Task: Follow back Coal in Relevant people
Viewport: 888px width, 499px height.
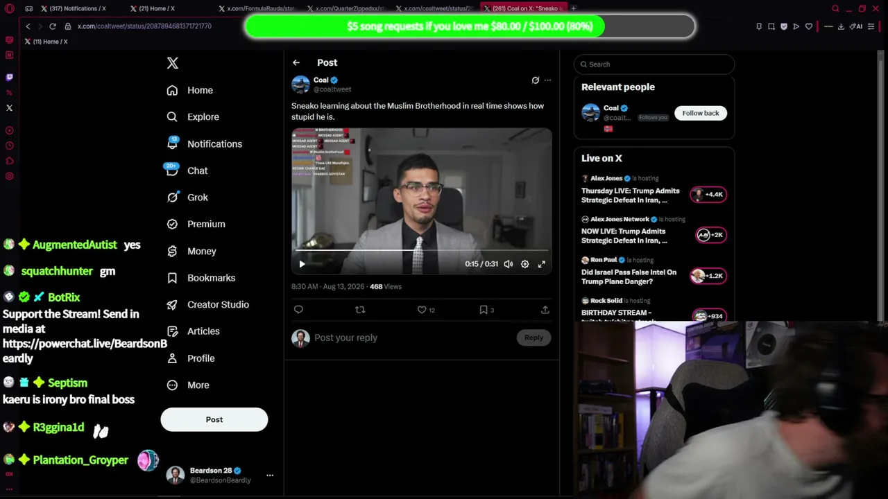Action: point(701,113)
